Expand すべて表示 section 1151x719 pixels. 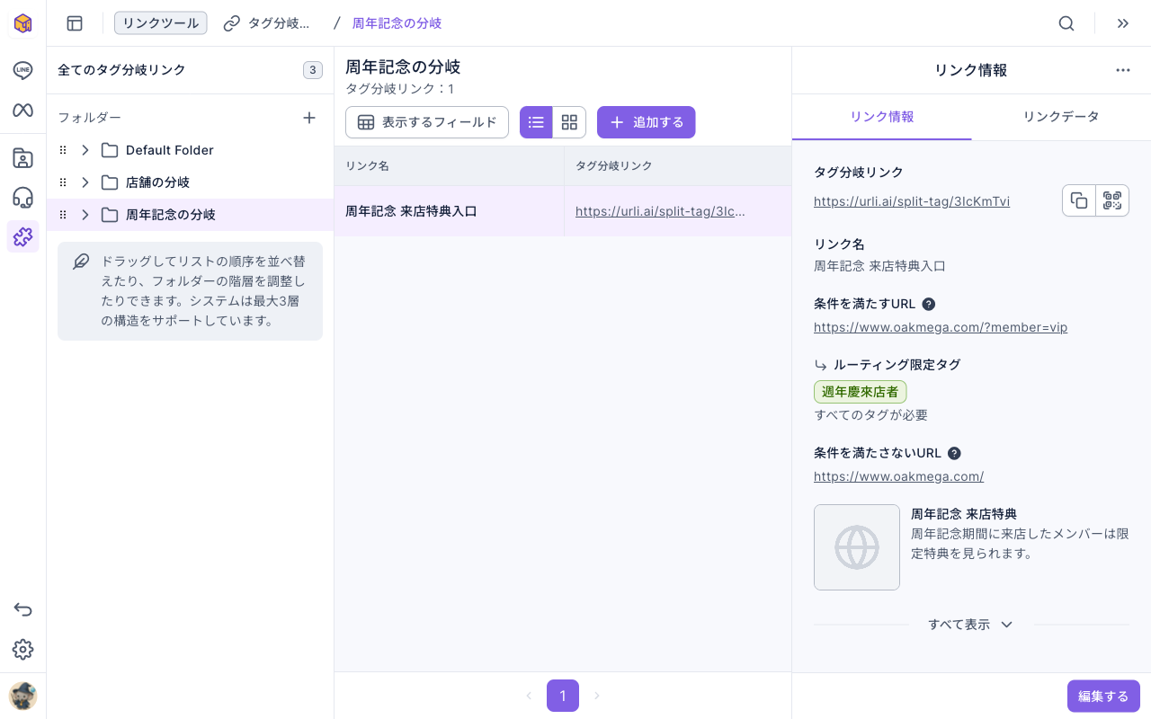tap(971, 625)
